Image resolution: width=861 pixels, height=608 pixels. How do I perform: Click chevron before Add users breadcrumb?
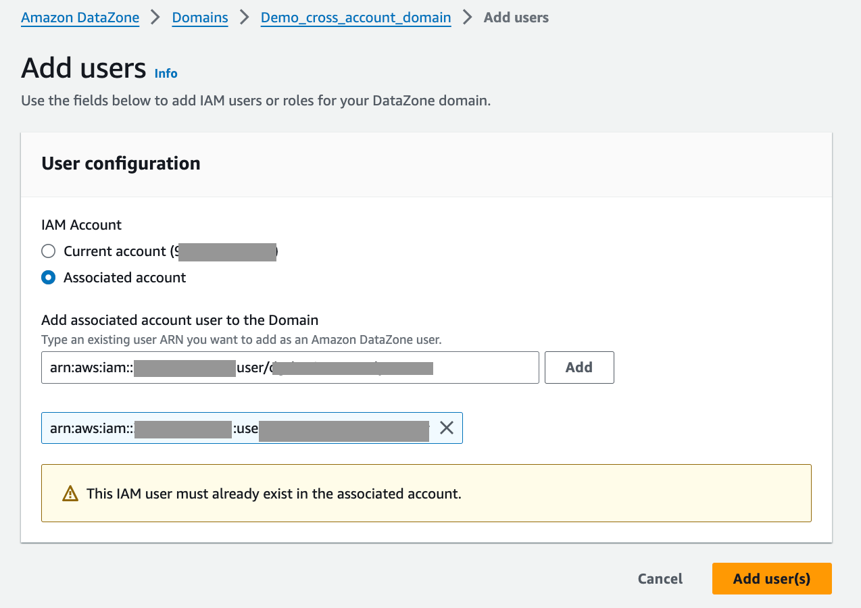coord(468,18)
